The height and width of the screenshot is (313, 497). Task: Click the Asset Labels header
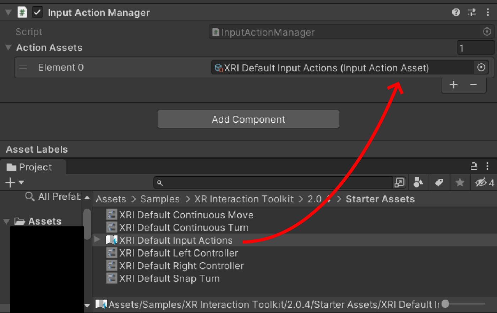pyautogui.click(x=37, y=149)
